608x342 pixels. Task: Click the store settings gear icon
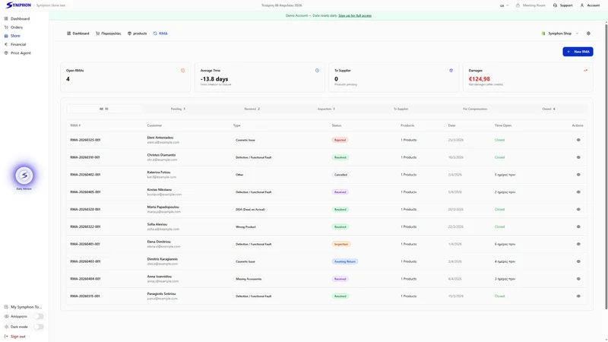coord(588,33)
